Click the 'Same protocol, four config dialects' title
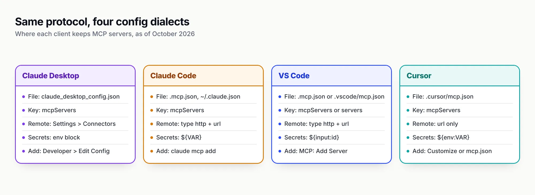Image resolution: width=535 pixels, height=195 pixels. pos(102,22)
